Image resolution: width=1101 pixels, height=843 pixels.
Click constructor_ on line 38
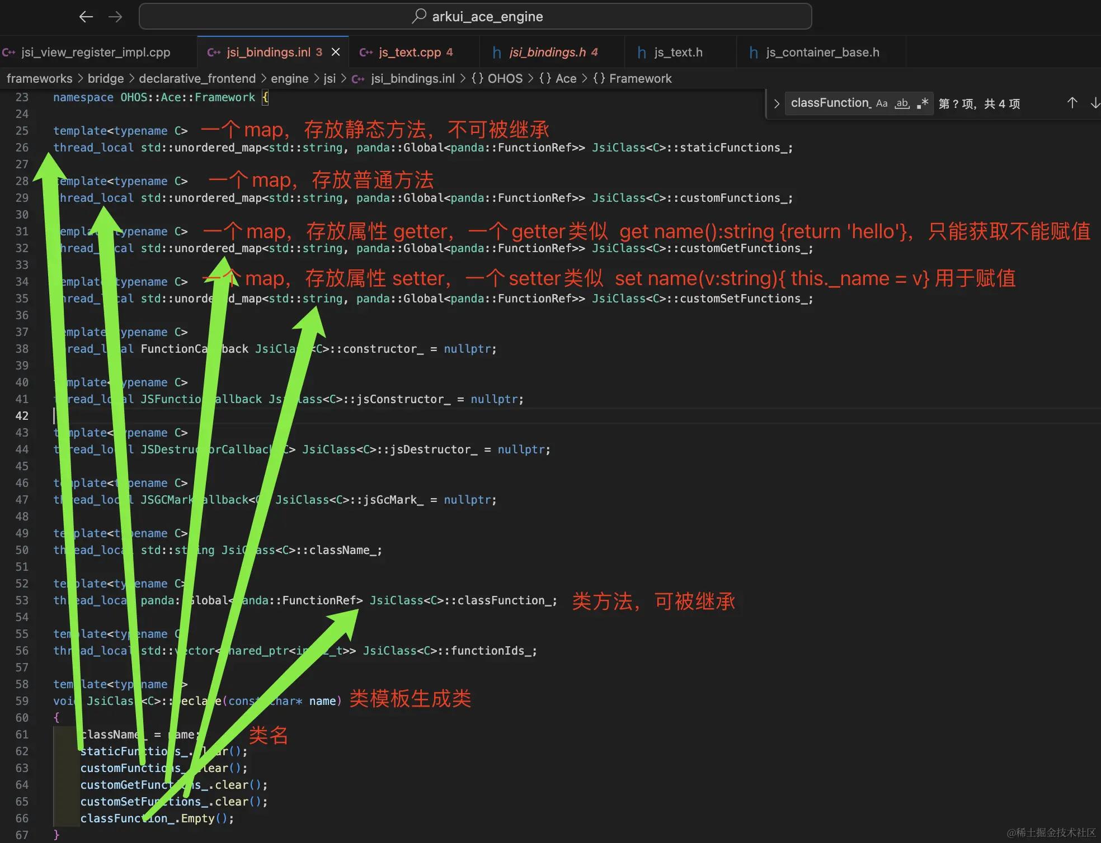click(x=383, y=349)
